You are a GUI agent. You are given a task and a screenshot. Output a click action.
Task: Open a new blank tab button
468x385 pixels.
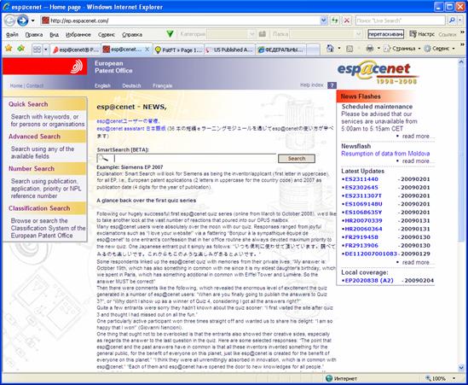pos(313,50)
